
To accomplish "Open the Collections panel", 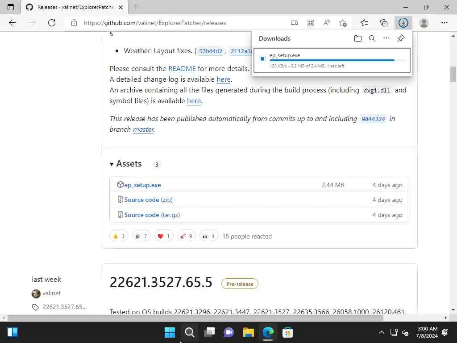I will 384,23.
